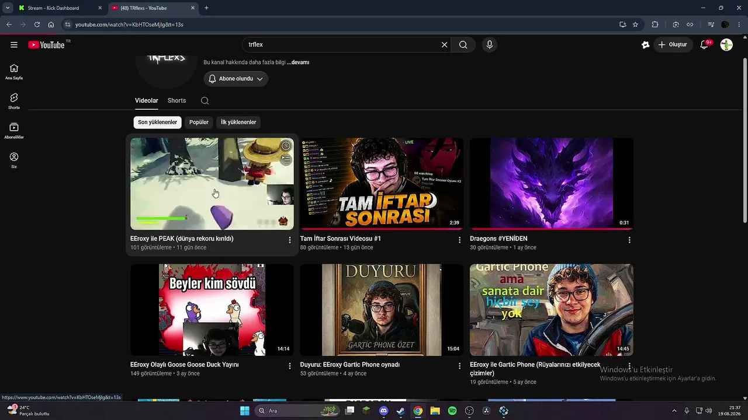Screen dimensions: 748x420
Task: Open the Chrome extensions puzzle icon
Action: (x=655, y=24)
